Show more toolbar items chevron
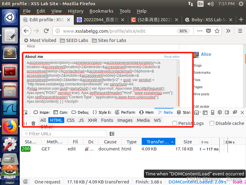Viewport: 246px width, 185px height. [228, 31]
